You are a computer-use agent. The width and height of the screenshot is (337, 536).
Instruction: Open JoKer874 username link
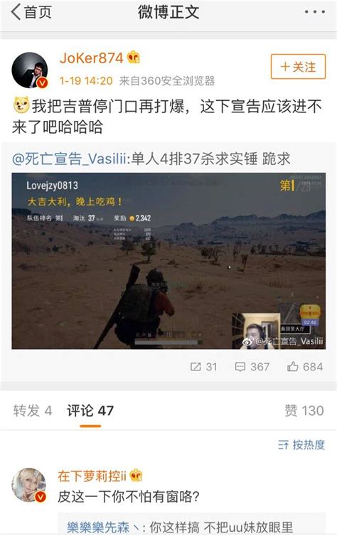pos(91,58)
